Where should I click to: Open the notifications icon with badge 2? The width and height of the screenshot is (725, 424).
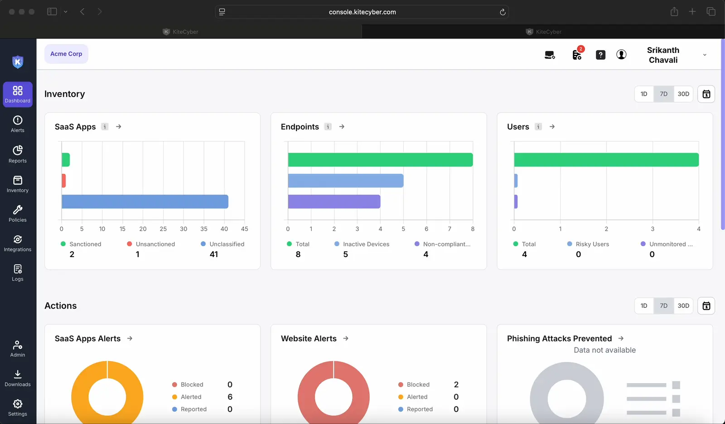pos(576,54)
